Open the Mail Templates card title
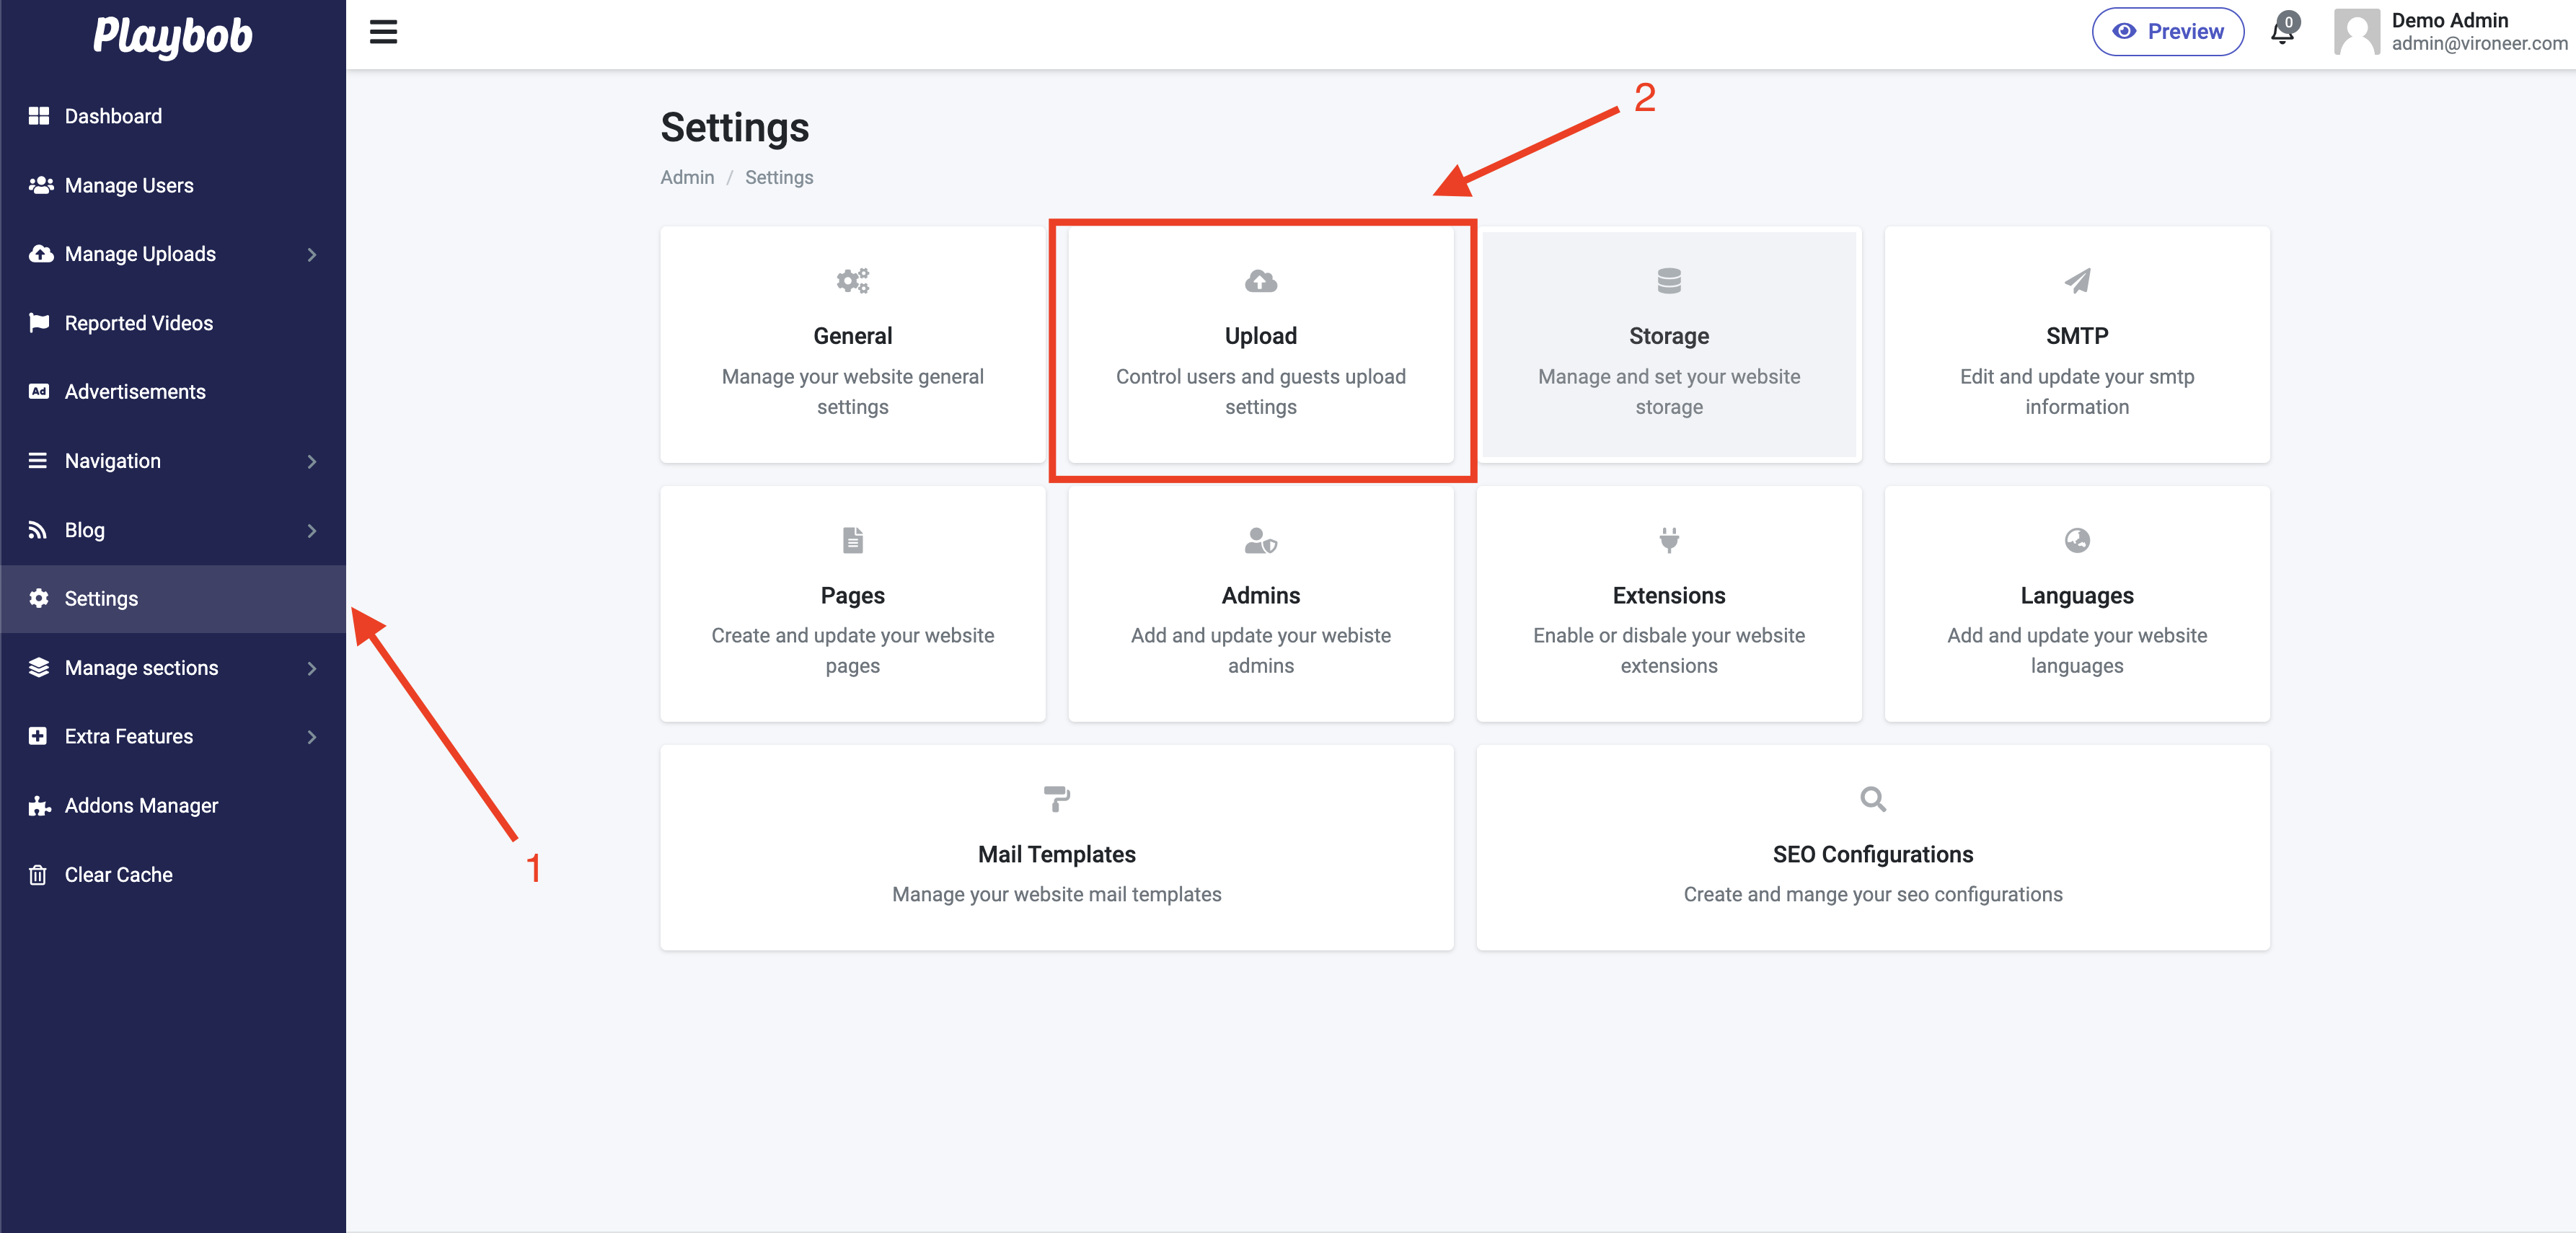The width and height of the screenshot is (2576, 1233). tap(1057, 854)
